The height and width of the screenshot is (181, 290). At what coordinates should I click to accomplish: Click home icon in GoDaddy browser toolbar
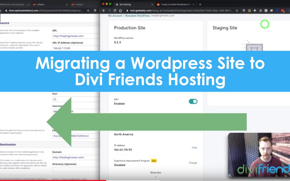[x=120, y=11]
